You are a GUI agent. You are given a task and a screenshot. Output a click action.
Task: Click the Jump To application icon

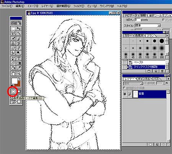tap(16, 101)
